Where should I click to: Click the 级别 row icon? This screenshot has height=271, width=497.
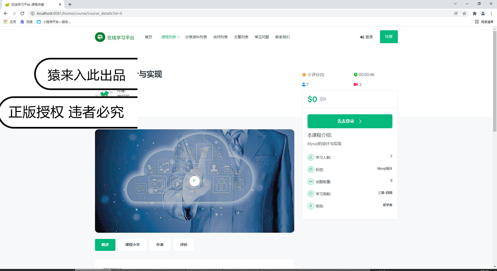(x=311, y=206)
